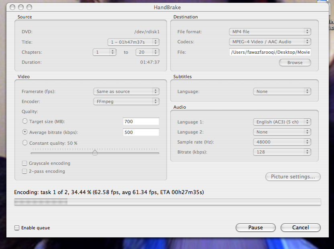Click the destination File path field
The width and height of the screenshot is (334, 249).
270,52
